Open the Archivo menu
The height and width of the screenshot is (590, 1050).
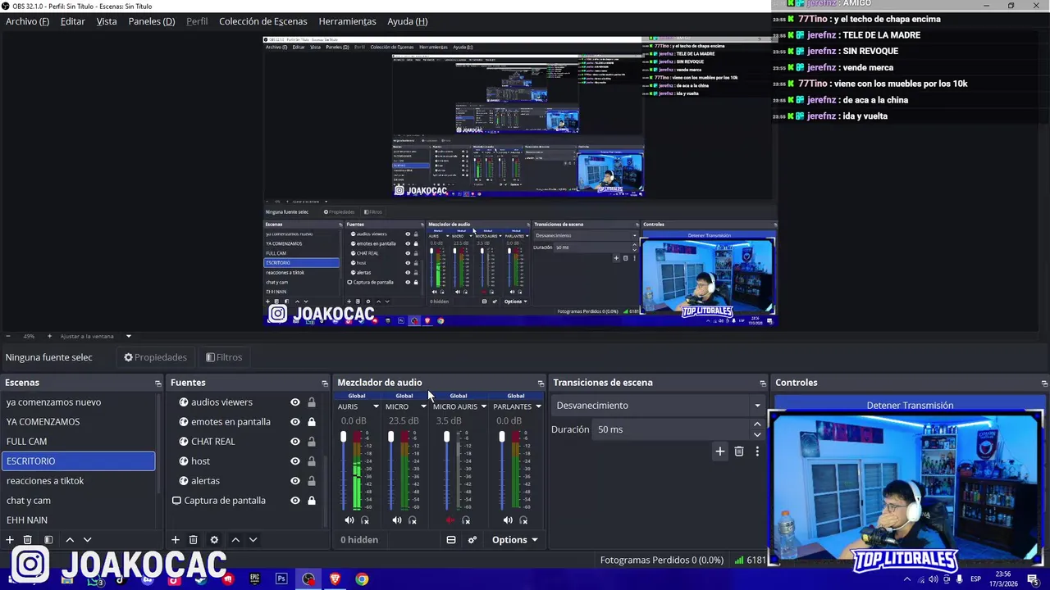point(27,21)
